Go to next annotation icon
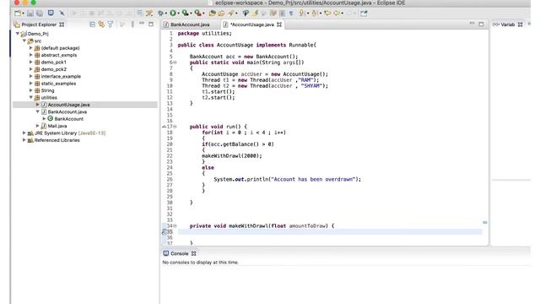Screen dimensions: 540x304 coord(302,14)
